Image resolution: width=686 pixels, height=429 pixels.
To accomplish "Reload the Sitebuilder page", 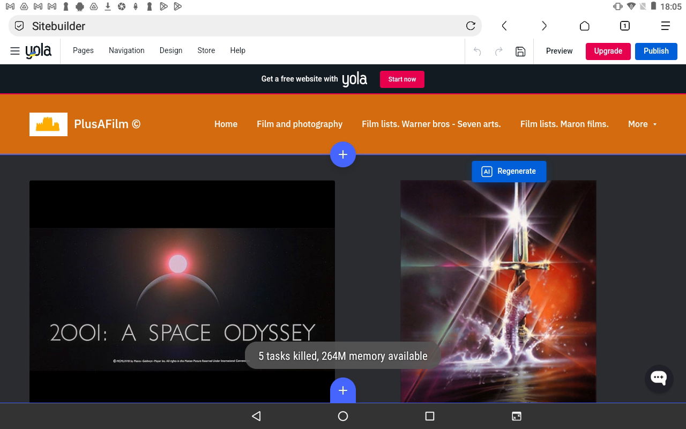I will pos(471,26).
